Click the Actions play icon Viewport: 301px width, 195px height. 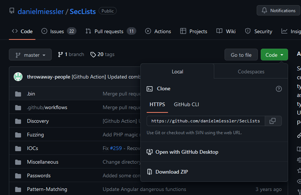[148, 31]
